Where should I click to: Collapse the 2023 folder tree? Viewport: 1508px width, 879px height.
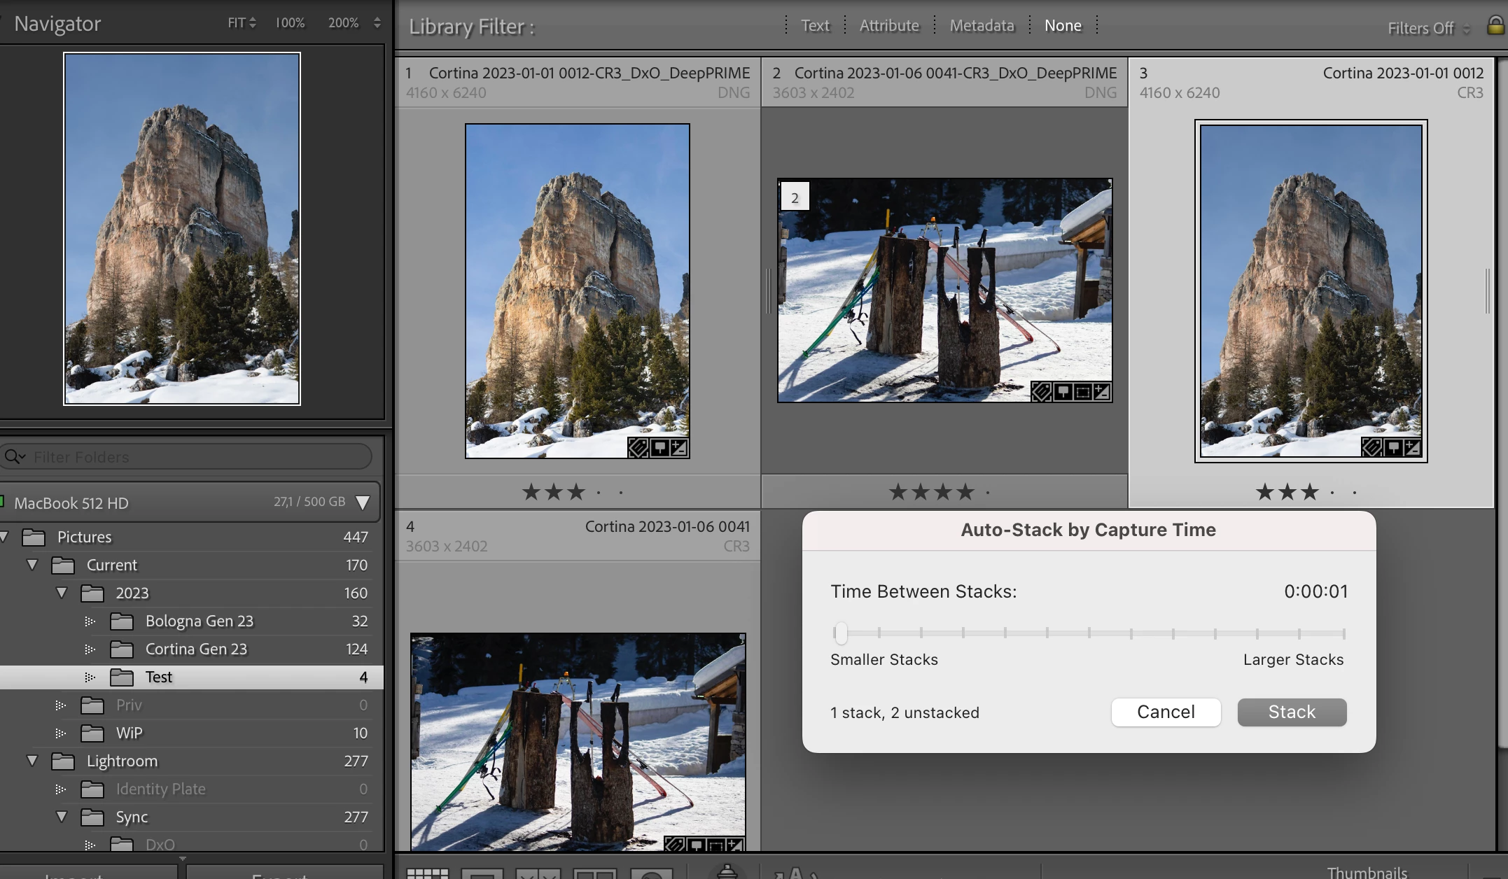coord(62,593)
